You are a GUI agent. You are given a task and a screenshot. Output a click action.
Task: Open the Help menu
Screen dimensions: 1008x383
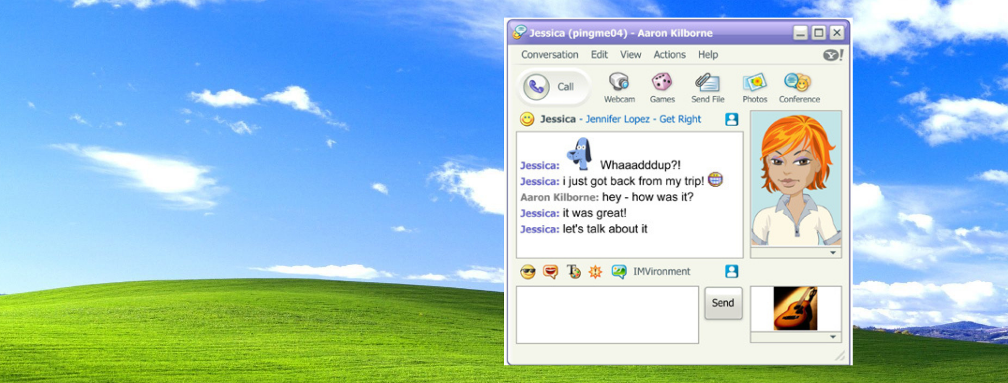point(708,55)
